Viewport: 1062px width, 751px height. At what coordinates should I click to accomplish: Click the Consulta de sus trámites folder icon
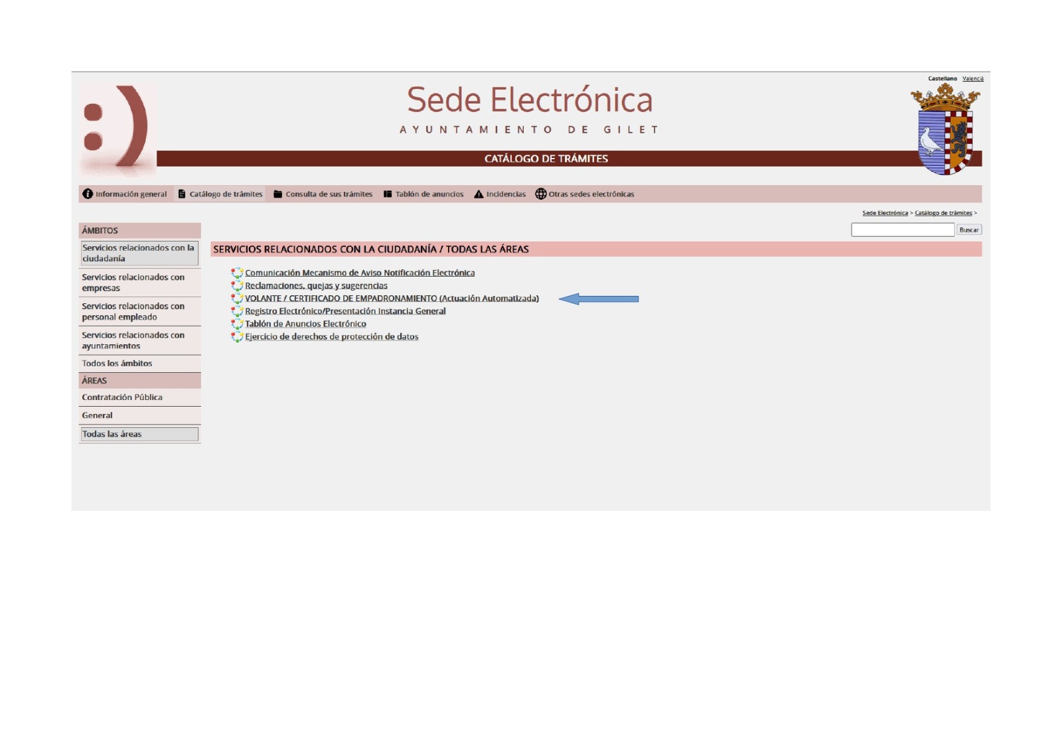pos(278,194)
